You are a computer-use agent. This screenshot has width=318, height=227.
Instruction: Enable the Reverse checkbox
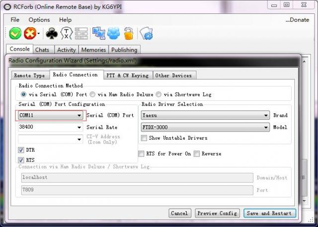(197, 153)
